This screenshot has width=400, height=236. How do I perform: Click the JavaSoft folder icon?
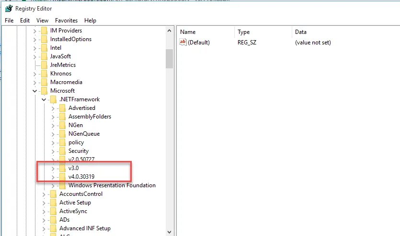point(45,56)
